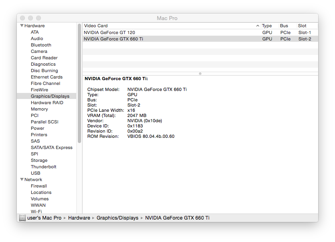335x242 pixels.
Task: Click Hardware in the path bar
Action: click(x=79, y=218)
